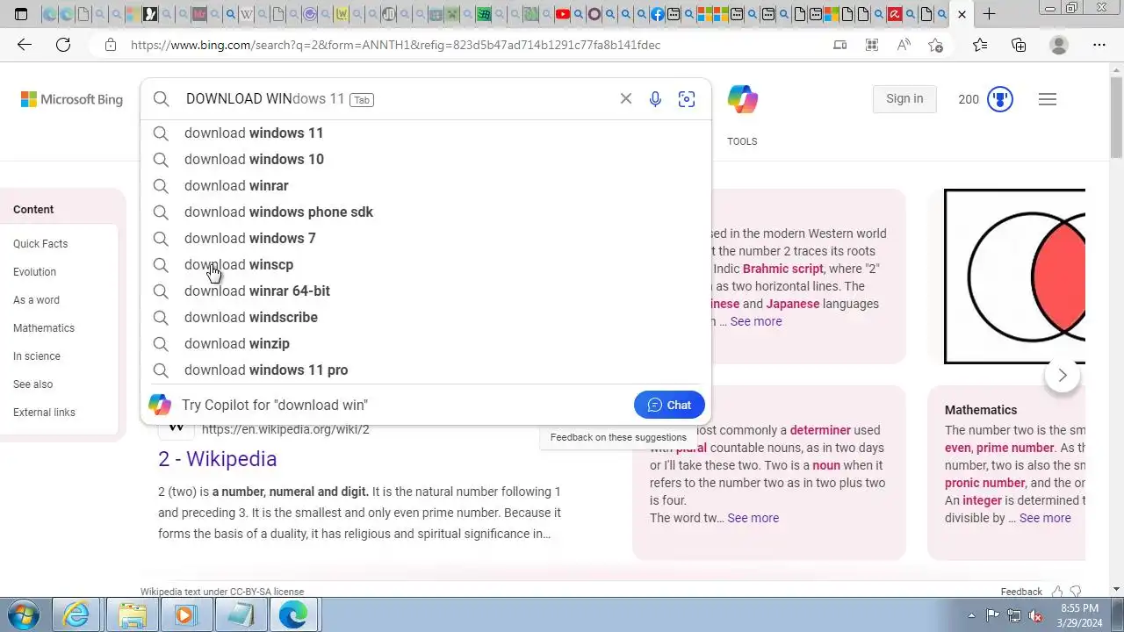Open Brahmic script link
This screenshot has height=632, width=1124.
pos(783,269)
